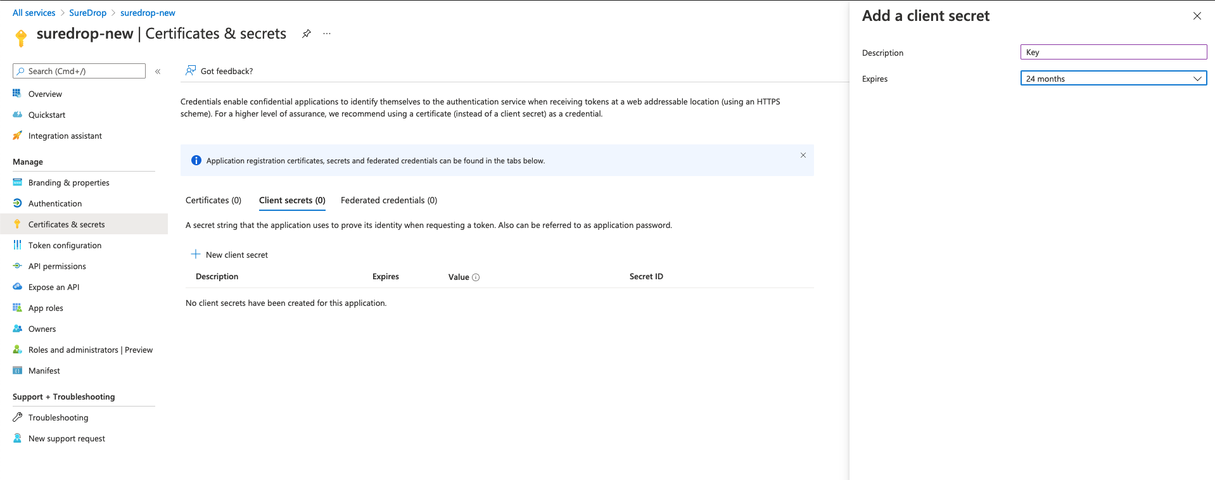The width and height of the screenshot is (1215, 480).
Task: Open API permissions page
Action: pos(57,266)
